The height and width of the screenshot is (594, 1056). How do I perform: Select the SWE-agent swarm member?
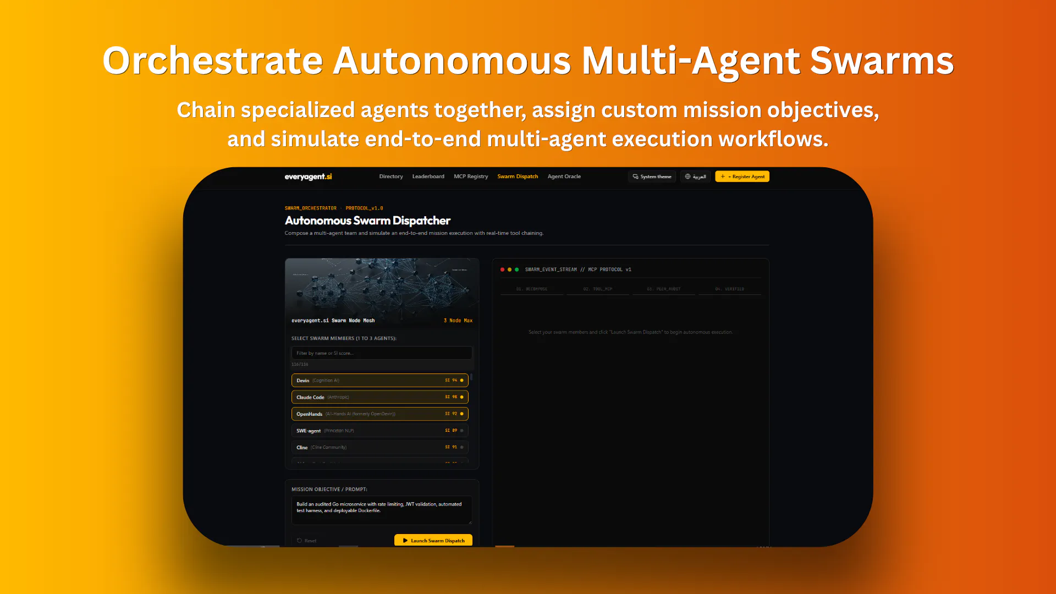380,431
